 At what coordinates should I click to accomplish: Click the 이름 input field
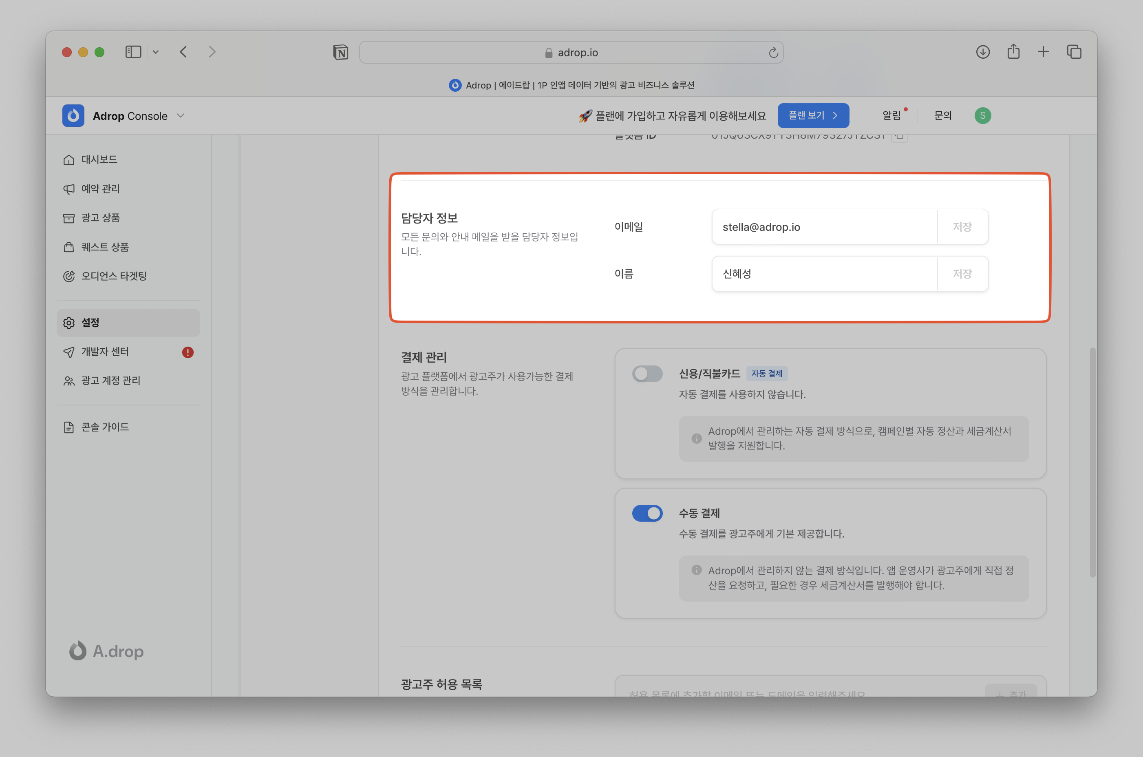click(x=824, y=274)
